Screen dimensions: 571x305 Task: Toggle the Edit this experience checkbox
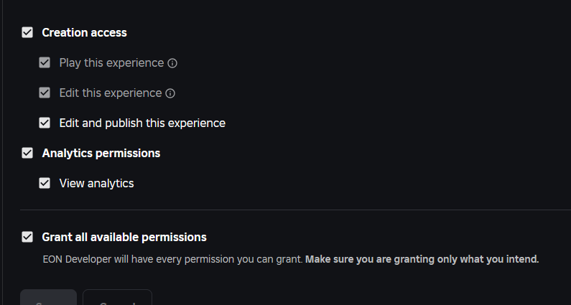(45, 93)
